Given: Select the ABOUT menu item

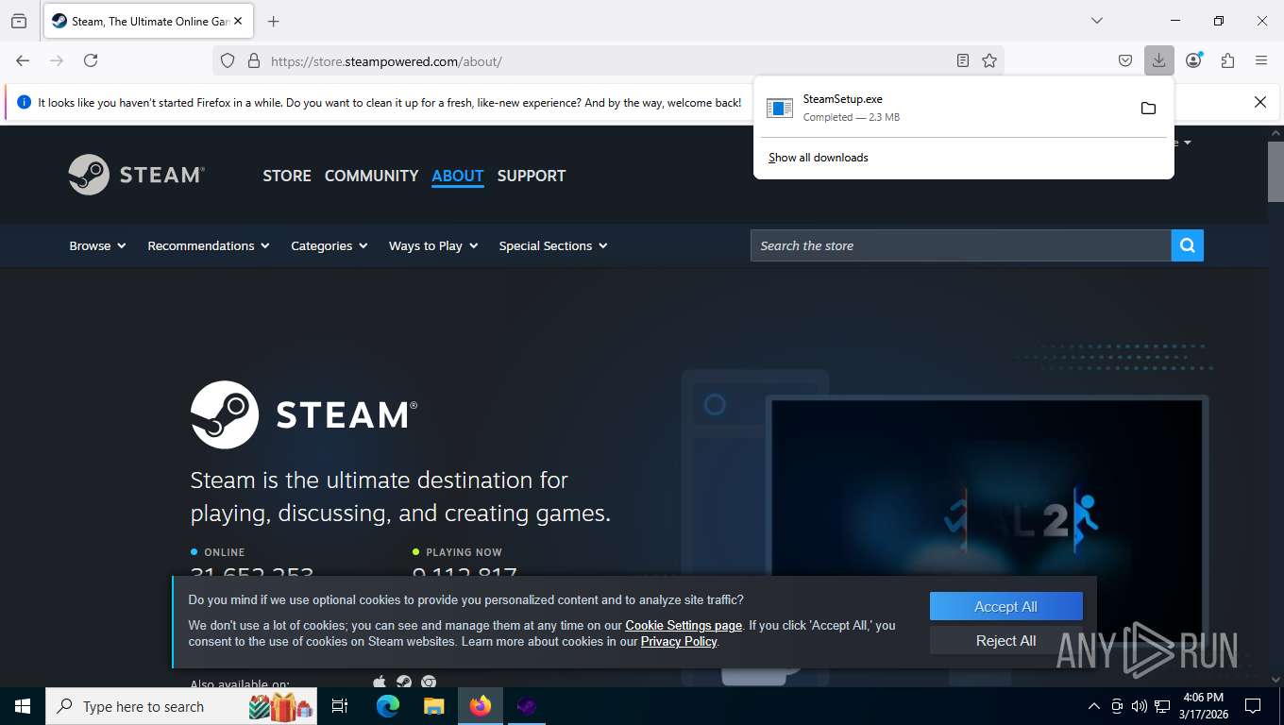Looking at the screenshot, I should pyautogui.click(x=458, y=176).
